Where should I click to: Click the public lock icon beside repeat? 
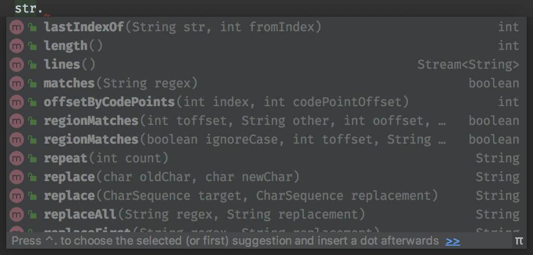click(32, 158)
